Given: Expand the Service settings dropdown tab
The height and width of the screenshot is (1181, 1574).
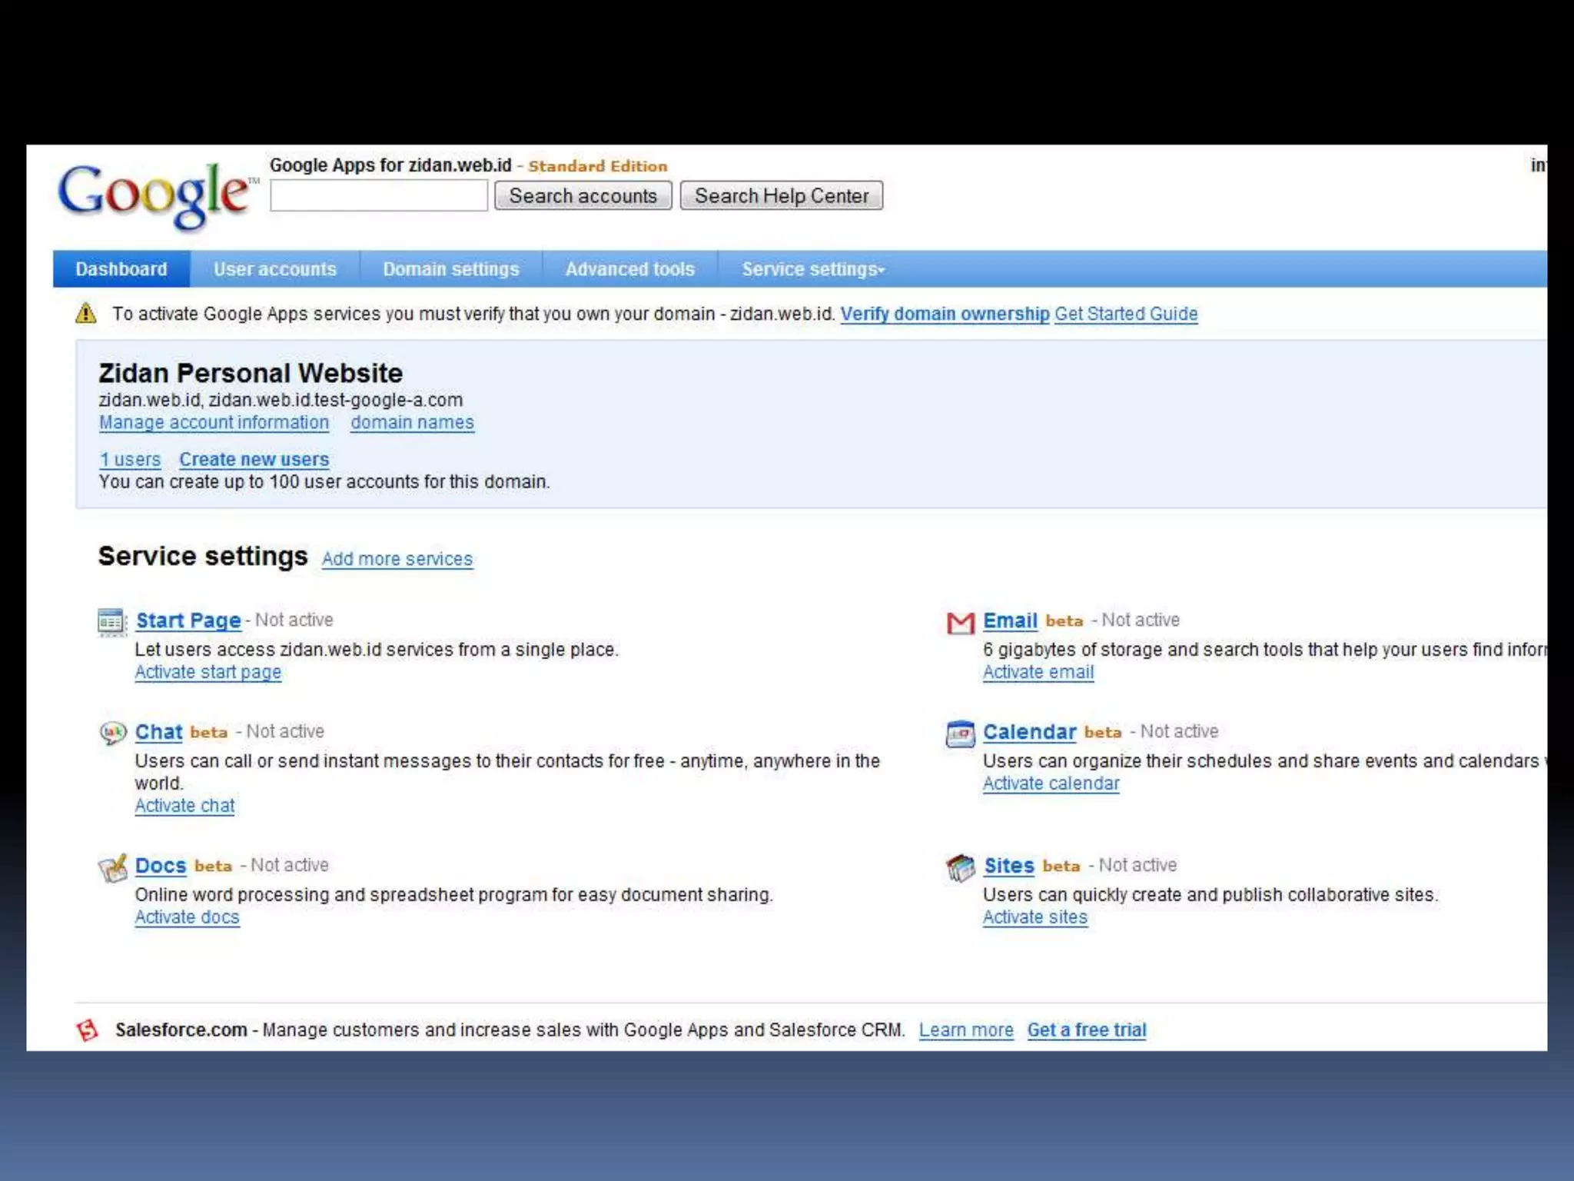Looking at the screenshot, I should (x=813, y=269).
